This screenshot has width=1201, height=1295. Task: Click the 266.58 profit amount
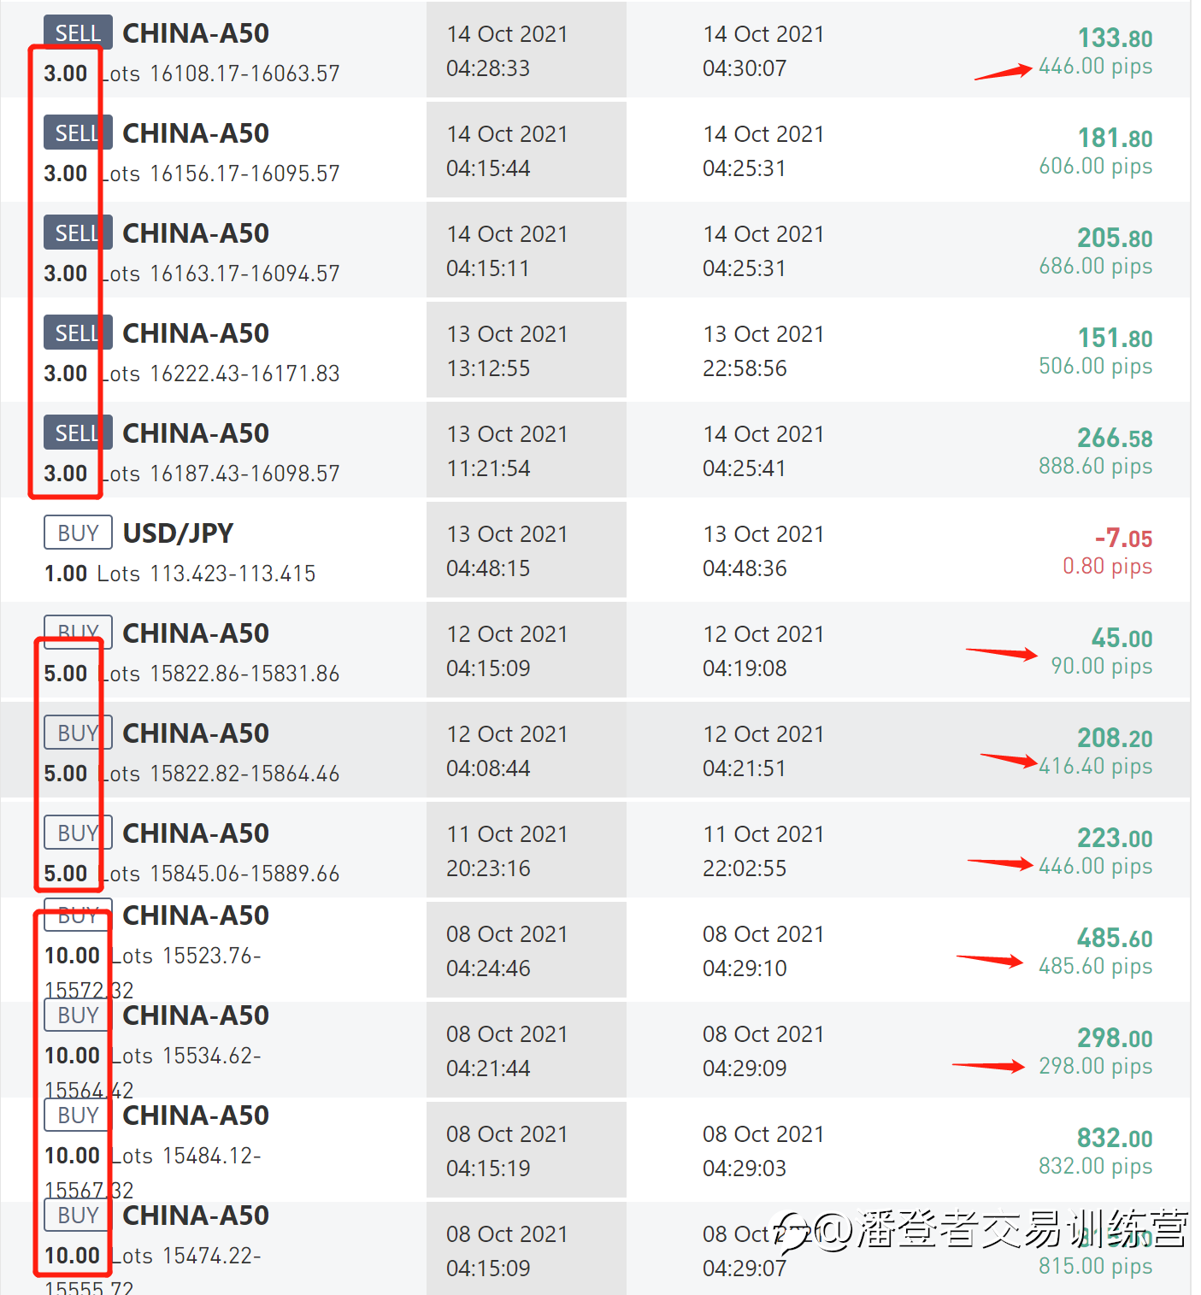click(x=1115, y=438)
